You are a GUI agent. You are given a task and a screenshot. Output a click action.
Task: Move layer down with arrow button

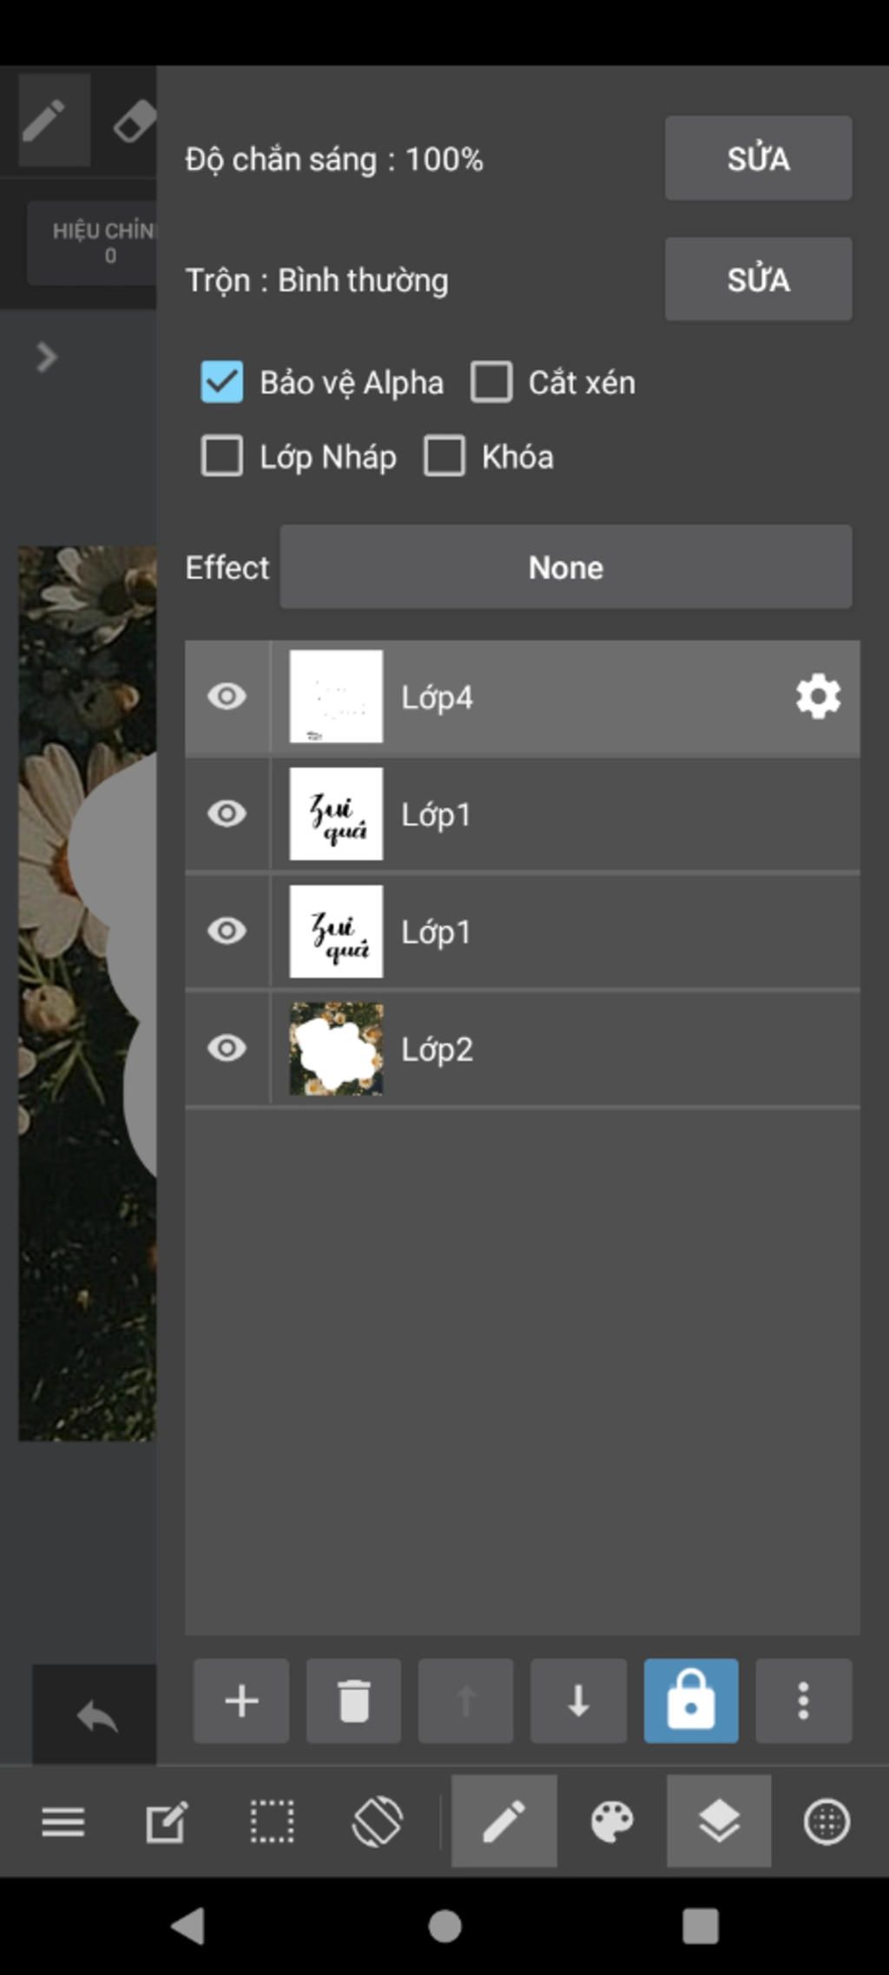click(x=578, y=1701)
